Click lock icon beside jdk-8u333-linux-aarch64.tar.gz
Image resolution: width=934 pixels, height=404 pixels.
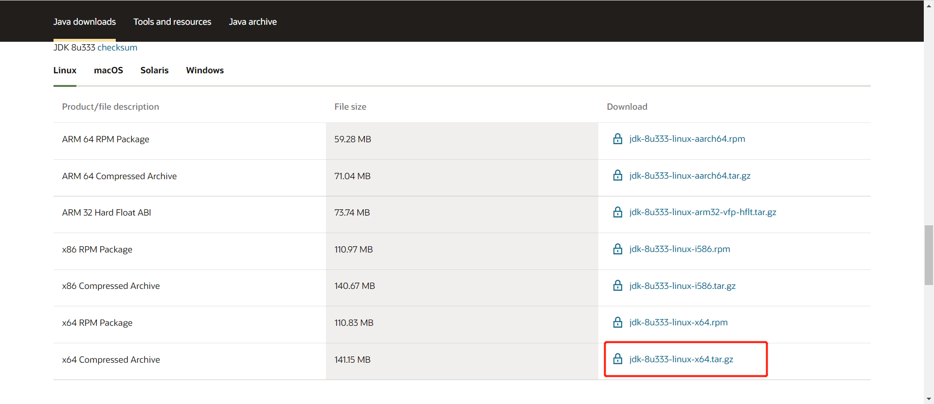tap(617, 176)
